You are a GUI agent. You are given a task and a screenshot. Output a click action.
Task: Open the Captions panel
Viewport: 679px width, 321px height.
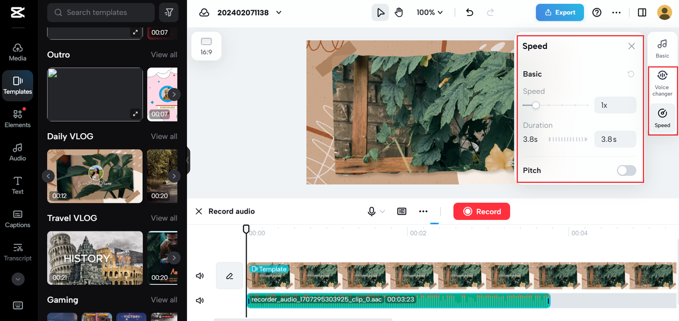(x=18, y=218)
